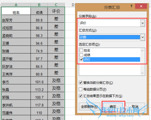Select cell with name 张婧
Viewport: 151px width, 120px height.
(16, 50)
